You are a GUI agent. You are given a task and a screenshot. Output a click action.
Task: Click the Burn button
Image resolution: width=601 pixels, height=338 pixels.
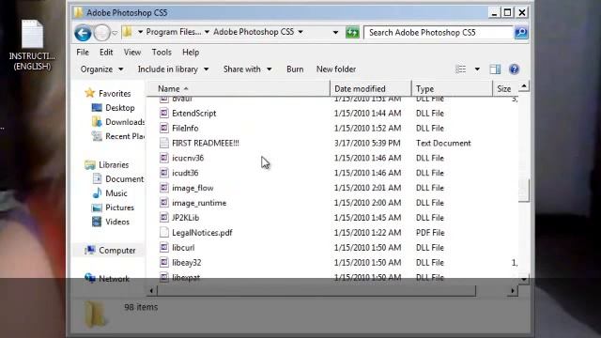(x=295, y=69)
